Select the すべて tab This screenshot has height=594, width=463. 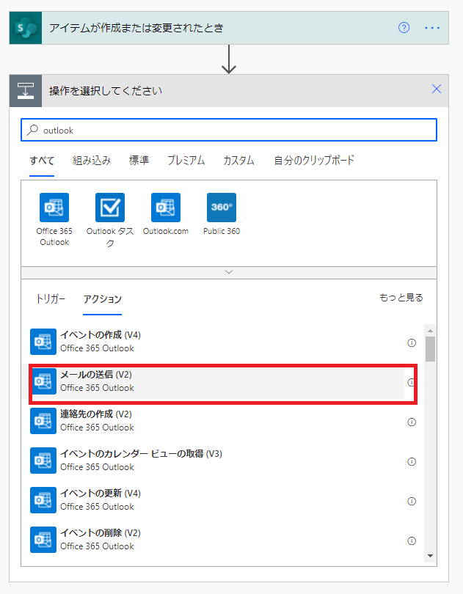pyautogui.click(x=42, y=161)
